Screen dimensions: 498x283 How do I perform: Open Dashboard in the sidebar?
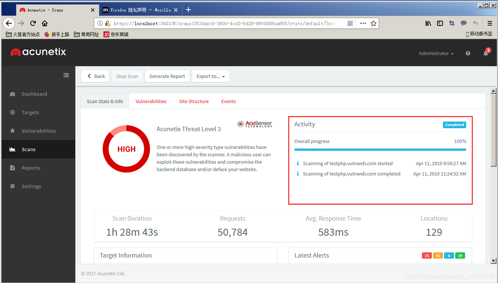point(38,94)
